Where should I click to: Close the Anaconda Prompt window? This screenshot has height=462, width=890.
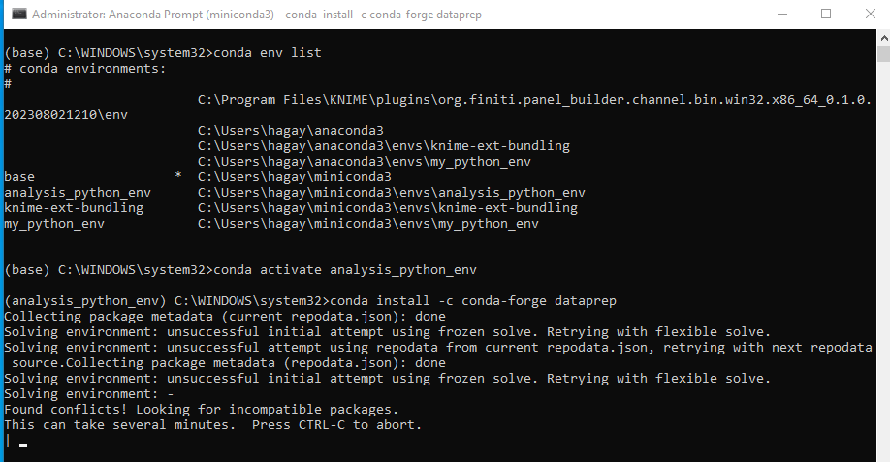point(870,15)
